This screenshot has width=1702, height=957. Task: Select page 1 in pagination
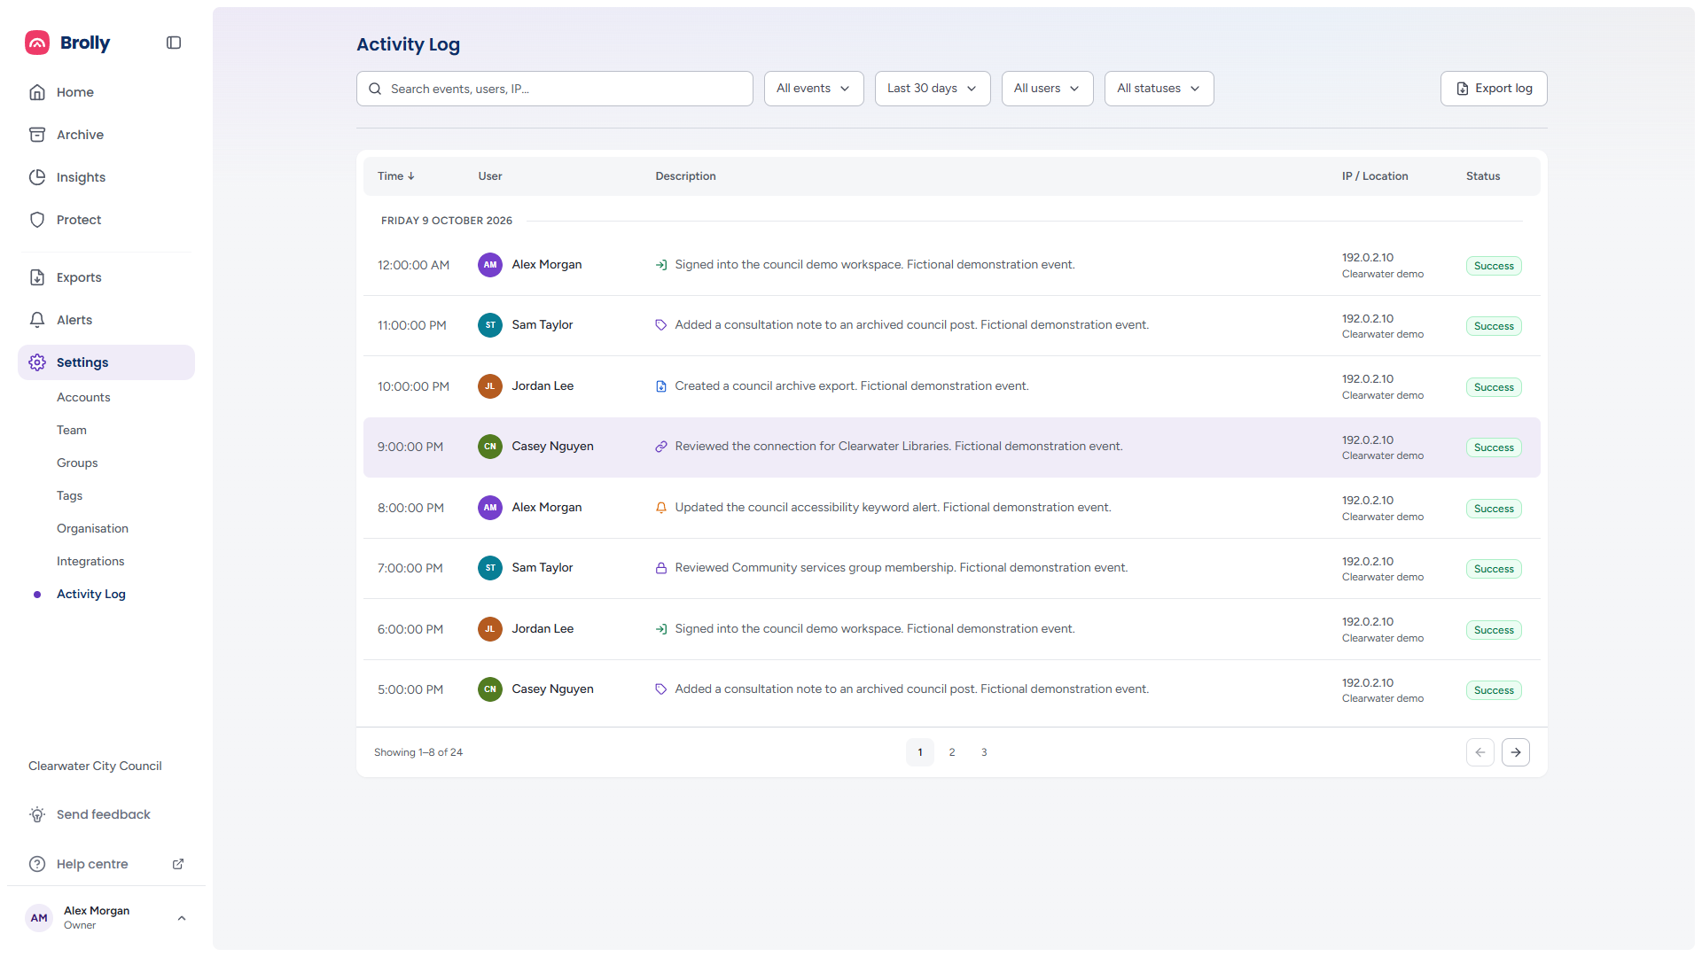tap(920, 752)
